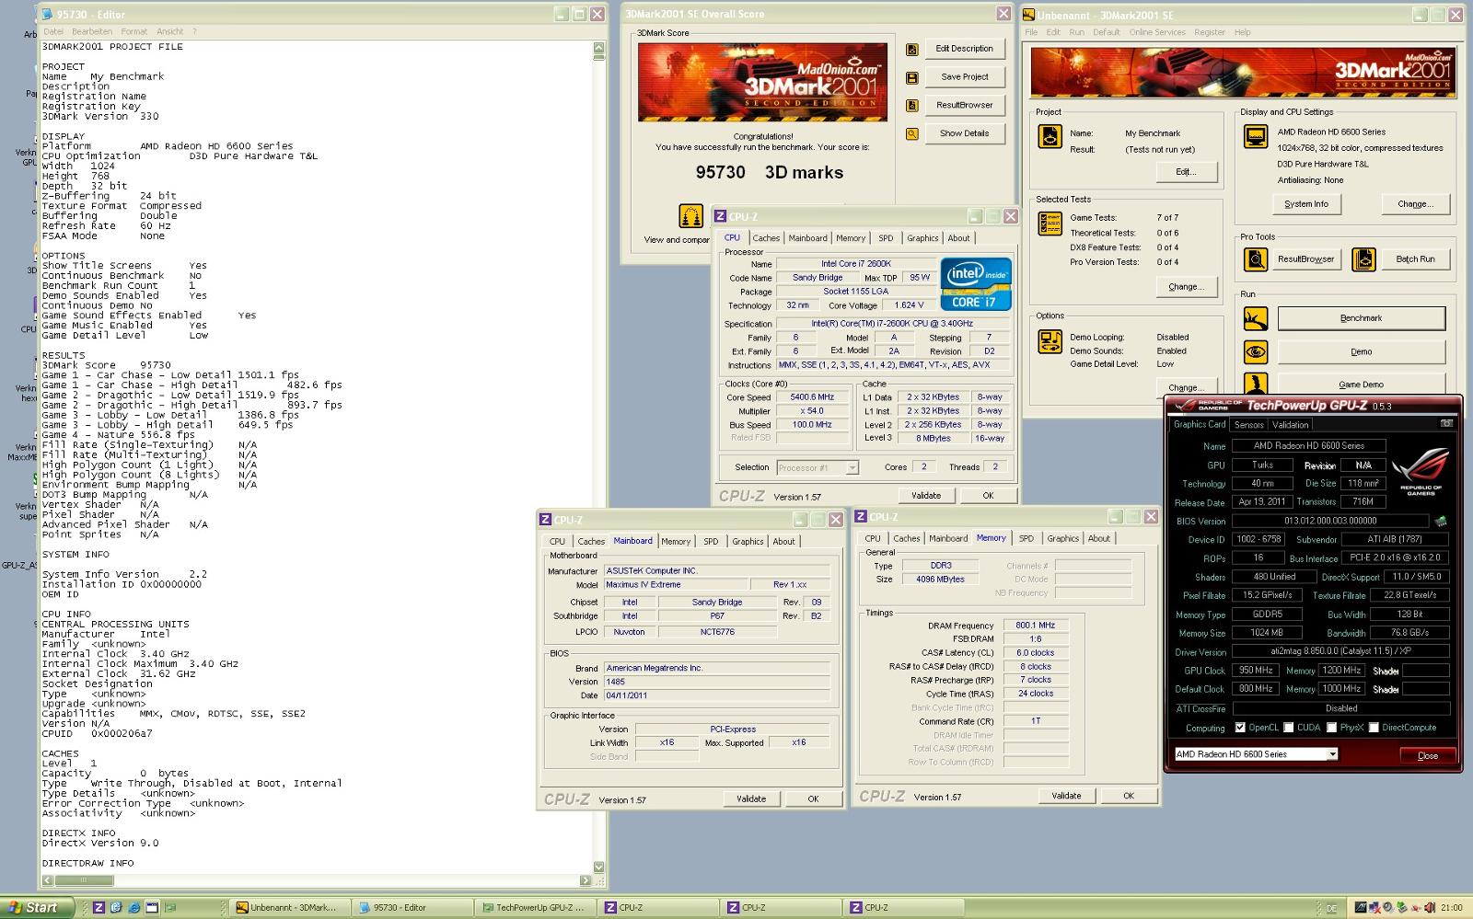This screenshot has width=1473, height=919.
Task: Click the Project file icon in 3DMark2001
Action: [x=1050, y=136]
